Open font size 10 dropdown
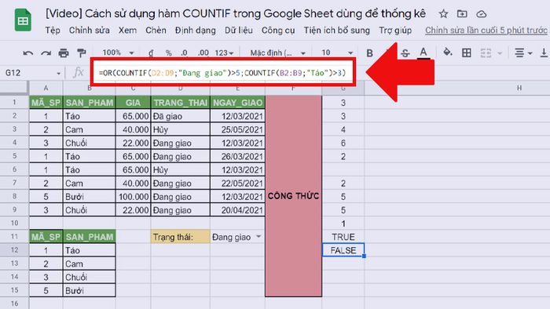550x309 pixels. point(337,53)
